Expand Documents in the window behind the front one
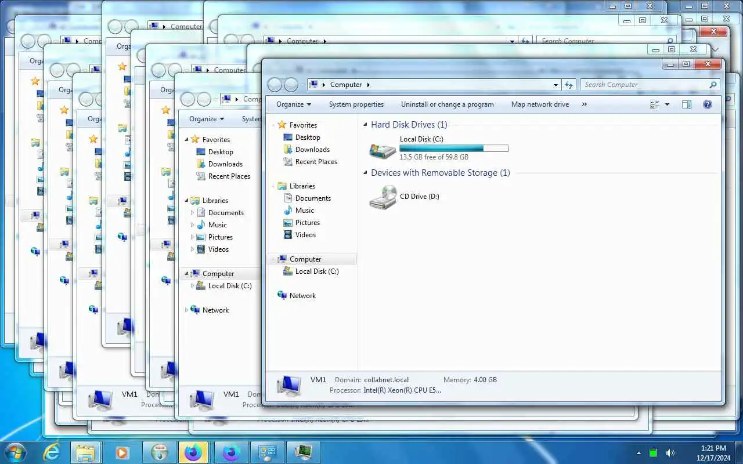Screen dimensions: 743x464 192,213
